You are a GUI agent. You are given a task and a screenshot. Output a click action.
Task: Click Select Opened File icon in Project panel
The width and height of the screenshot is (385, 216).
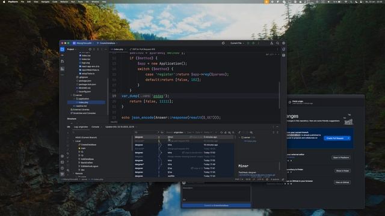pos(90,49)
